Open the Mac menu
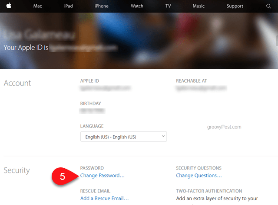278x205 pixels. [x=38, y=6]
